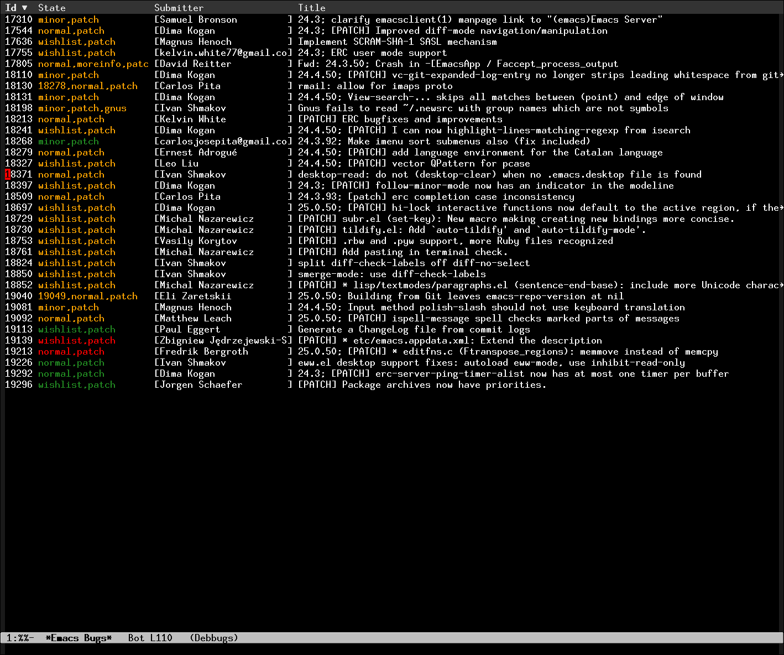784x655 pixels.
Task: Open bug 19092 ispell-message spell checks
Action: coord(392,318)
